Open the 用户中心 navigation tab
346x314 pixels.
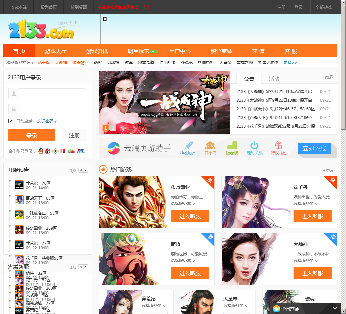click(180, 51)
